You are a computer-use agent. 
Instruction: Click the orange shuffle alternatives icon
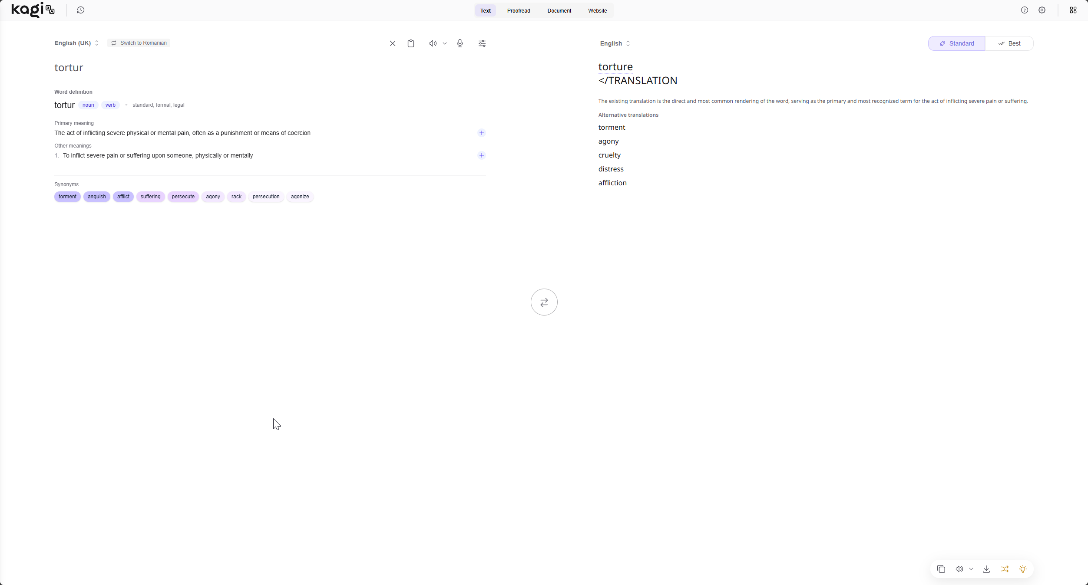click(1005, 569)
